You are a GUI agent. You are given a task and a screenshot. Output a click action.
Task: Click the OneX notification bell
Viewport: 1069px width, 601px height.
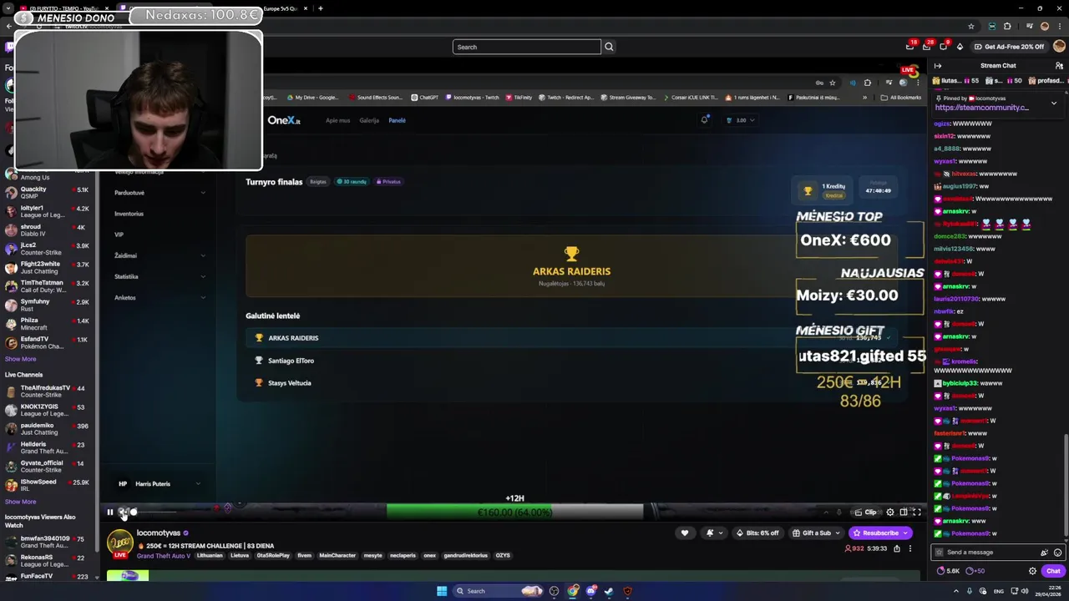click(x=704, y=120)
